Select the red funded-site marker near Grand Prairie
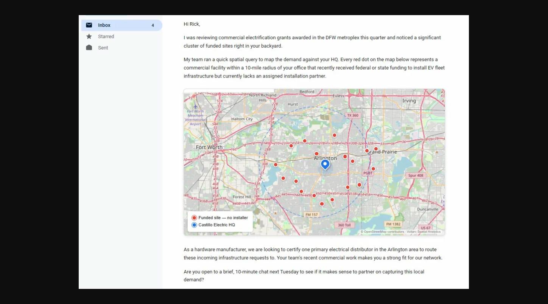Screen dimensions: 548x304 point(367,150)
